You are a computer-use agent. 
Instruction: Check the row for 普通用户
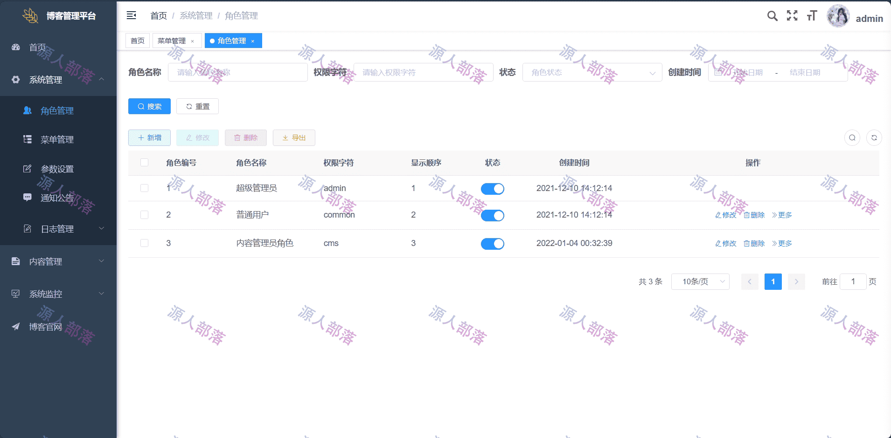[145, 215]
